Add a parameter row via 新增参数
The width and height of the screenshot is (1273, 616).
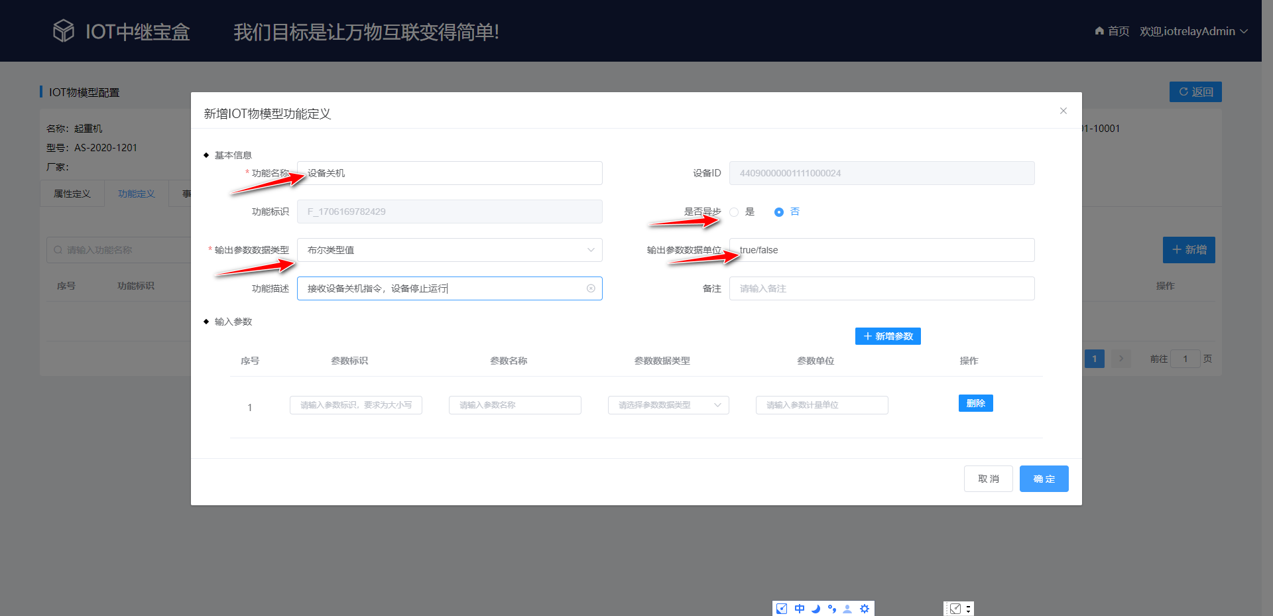[x=887, y=336]
